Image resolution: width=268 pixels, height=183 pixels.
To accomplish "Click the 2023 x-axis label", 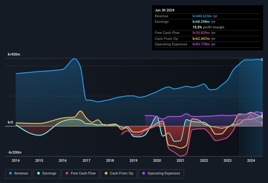I will click(228, 160).
